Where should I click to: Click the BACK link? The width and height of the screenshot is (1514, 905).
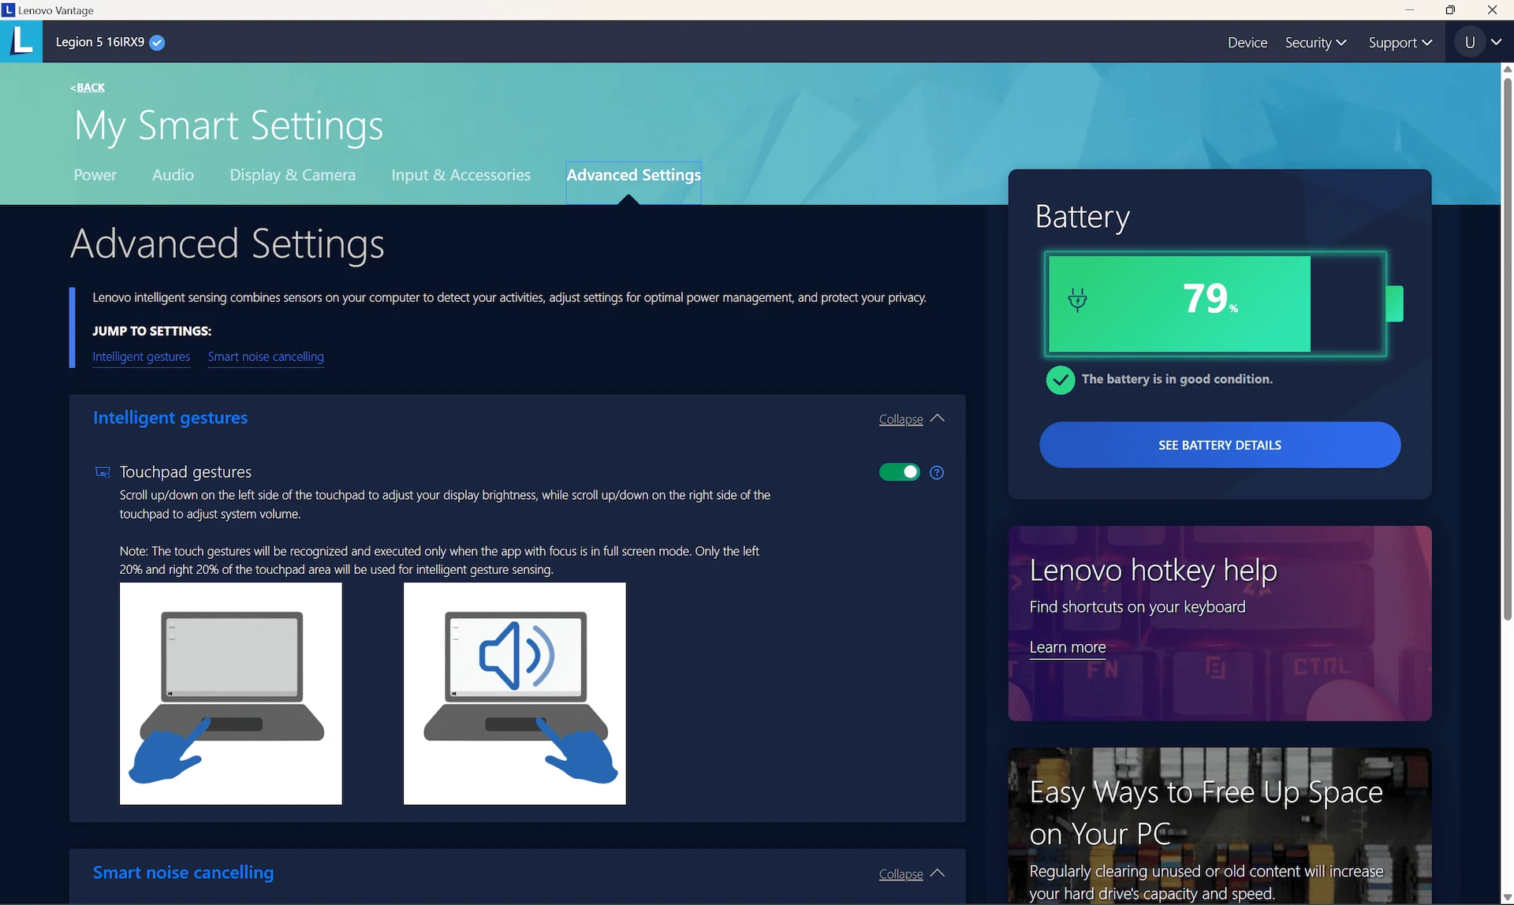[88, 88]
